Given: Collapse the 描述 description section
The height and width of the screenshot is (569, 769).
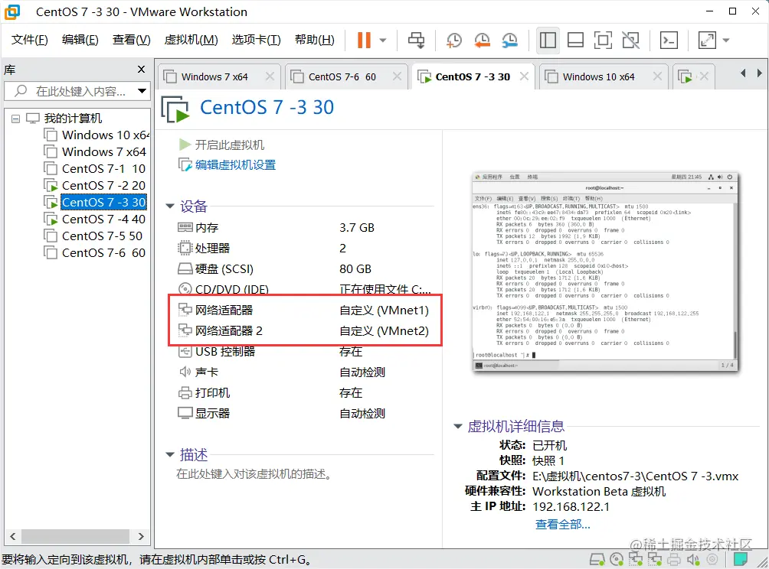Looking at the screenshot, I should tap(170, 455).
